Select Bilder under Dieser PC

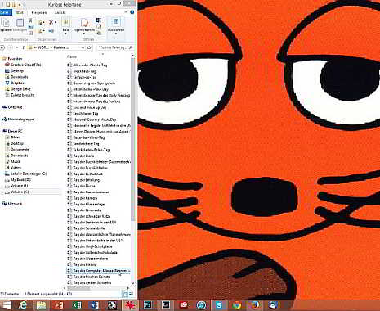[x=16, y=137]
